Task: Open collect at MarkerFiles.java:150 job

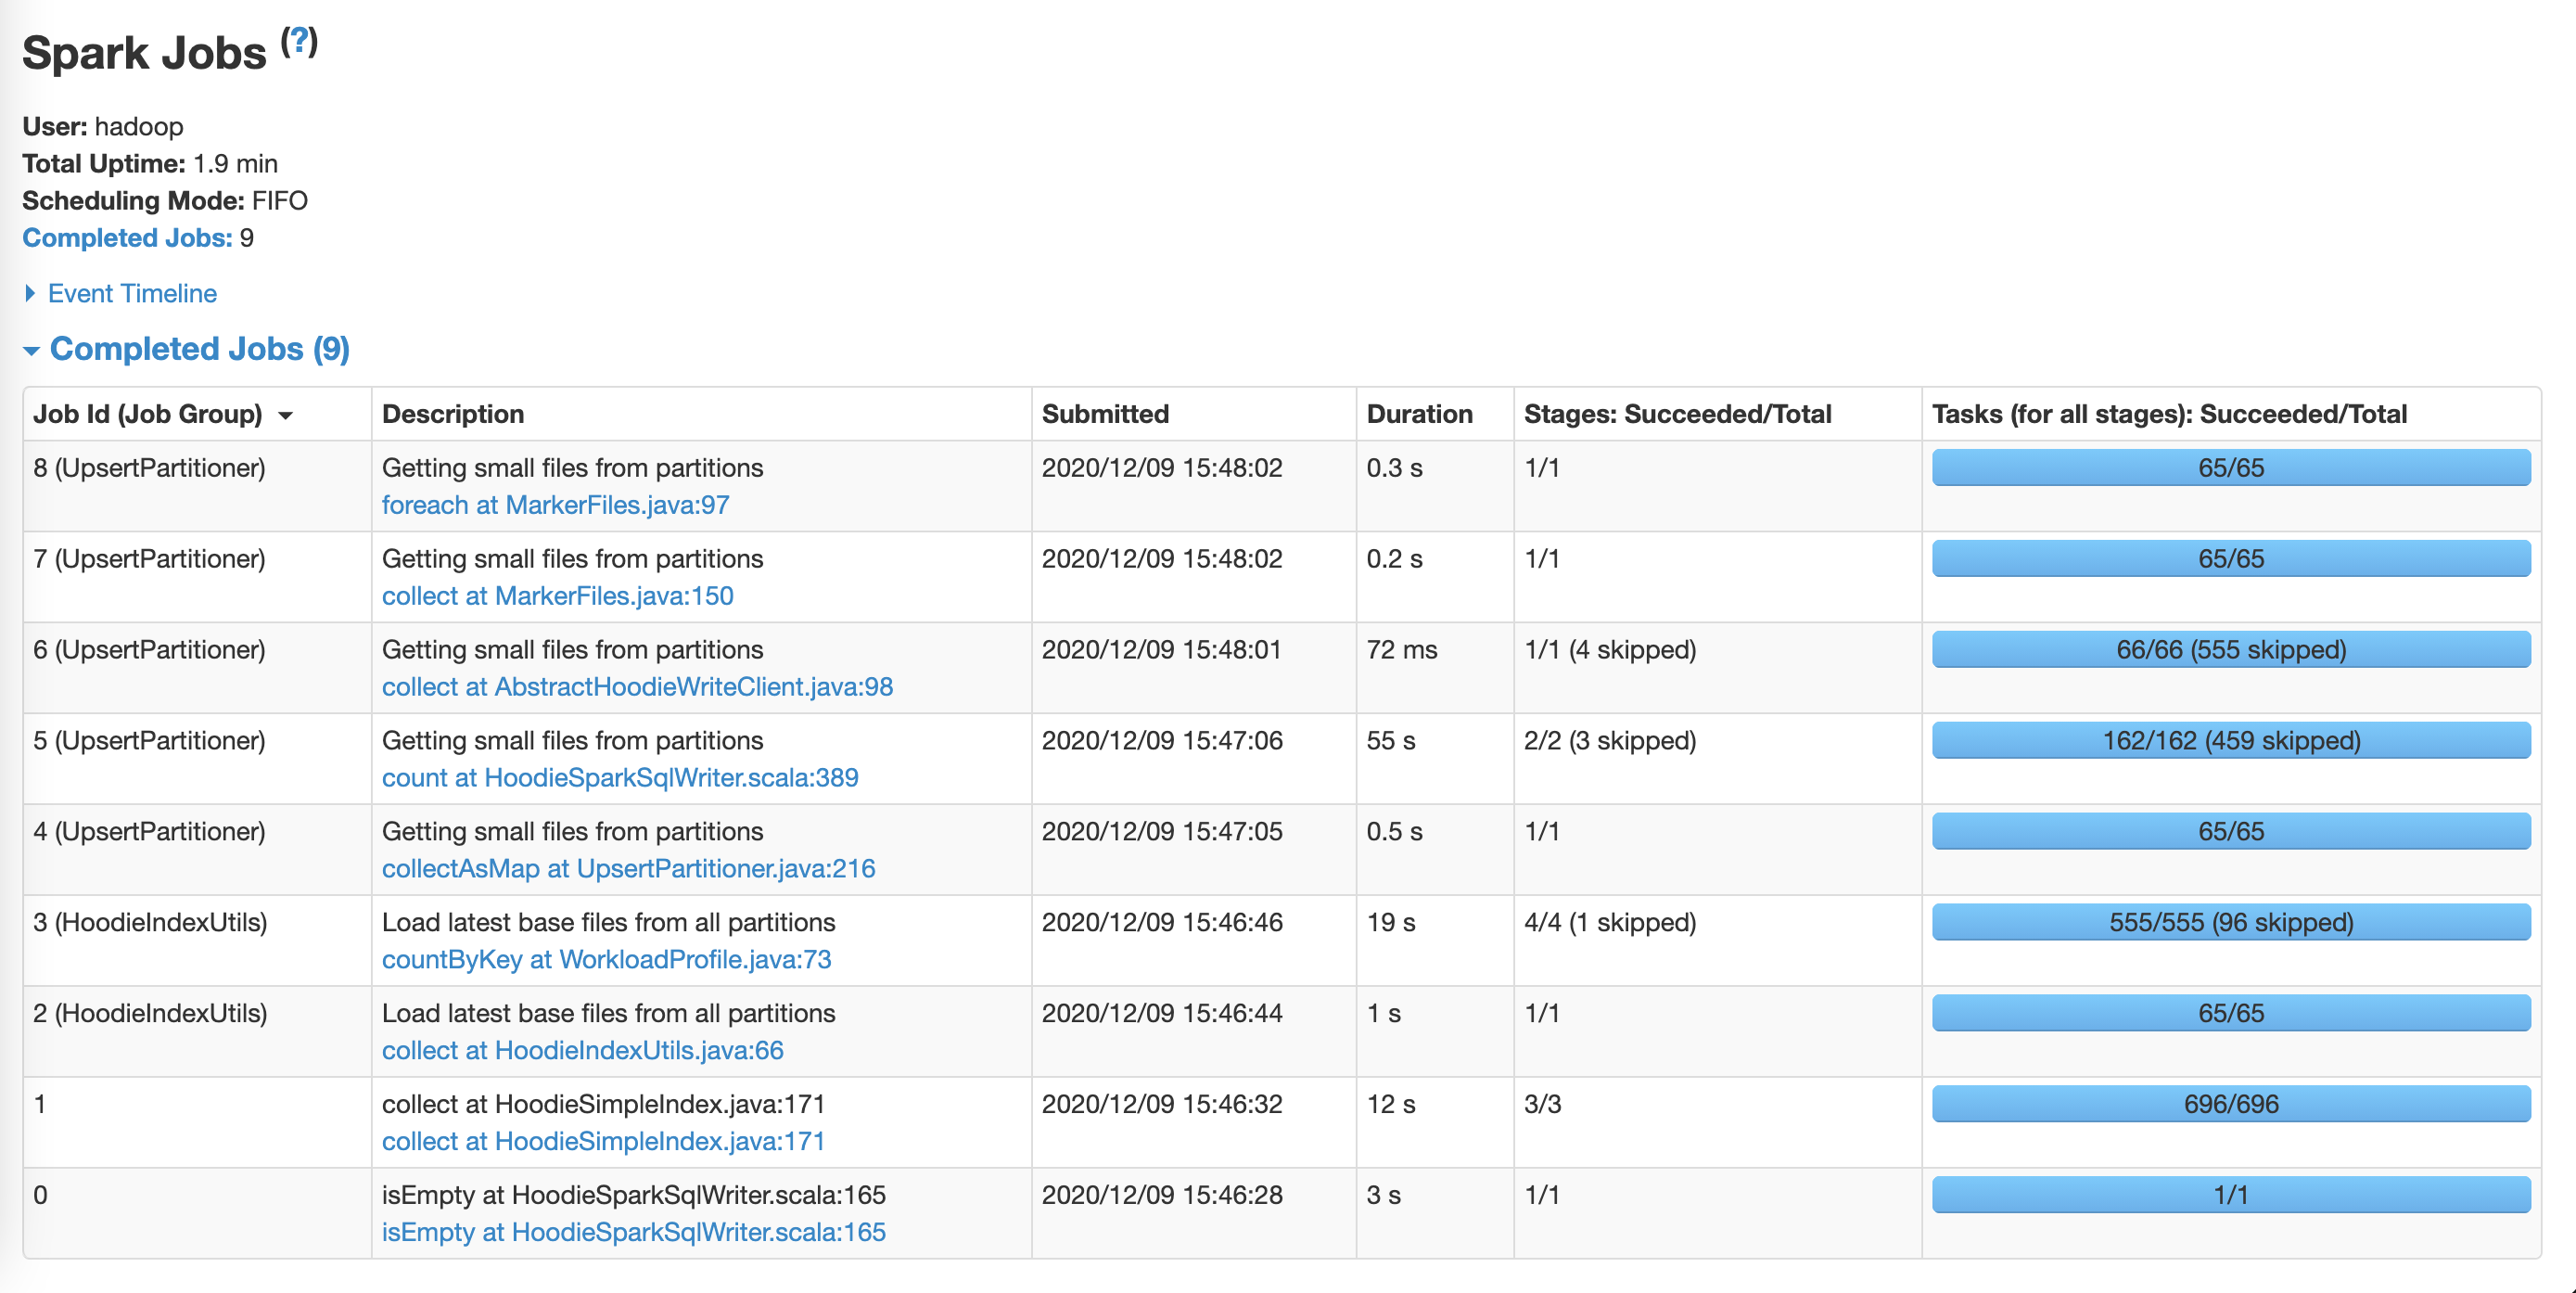Action: coord(557,596)
